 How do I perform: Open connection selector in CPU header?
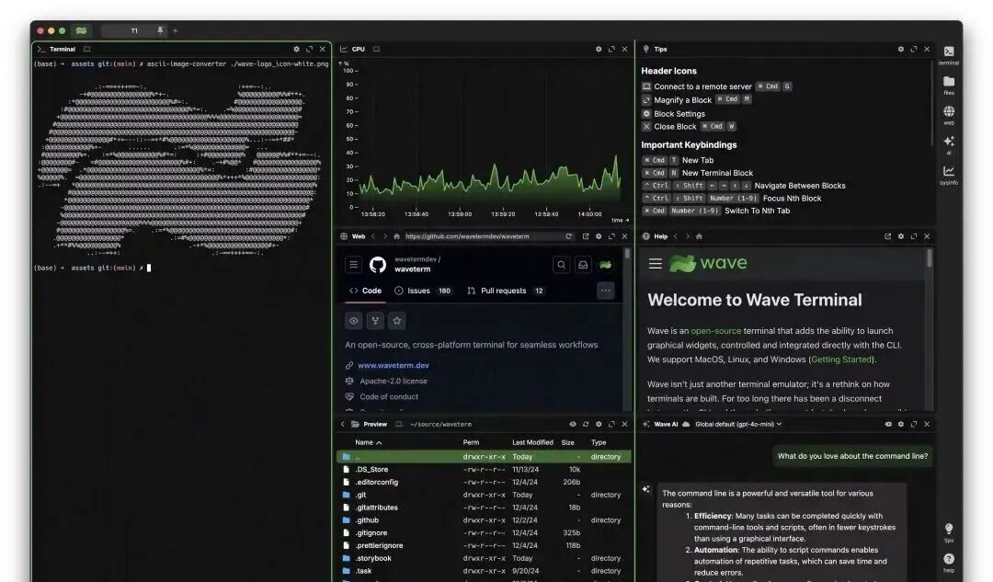(x=376, y=49)
